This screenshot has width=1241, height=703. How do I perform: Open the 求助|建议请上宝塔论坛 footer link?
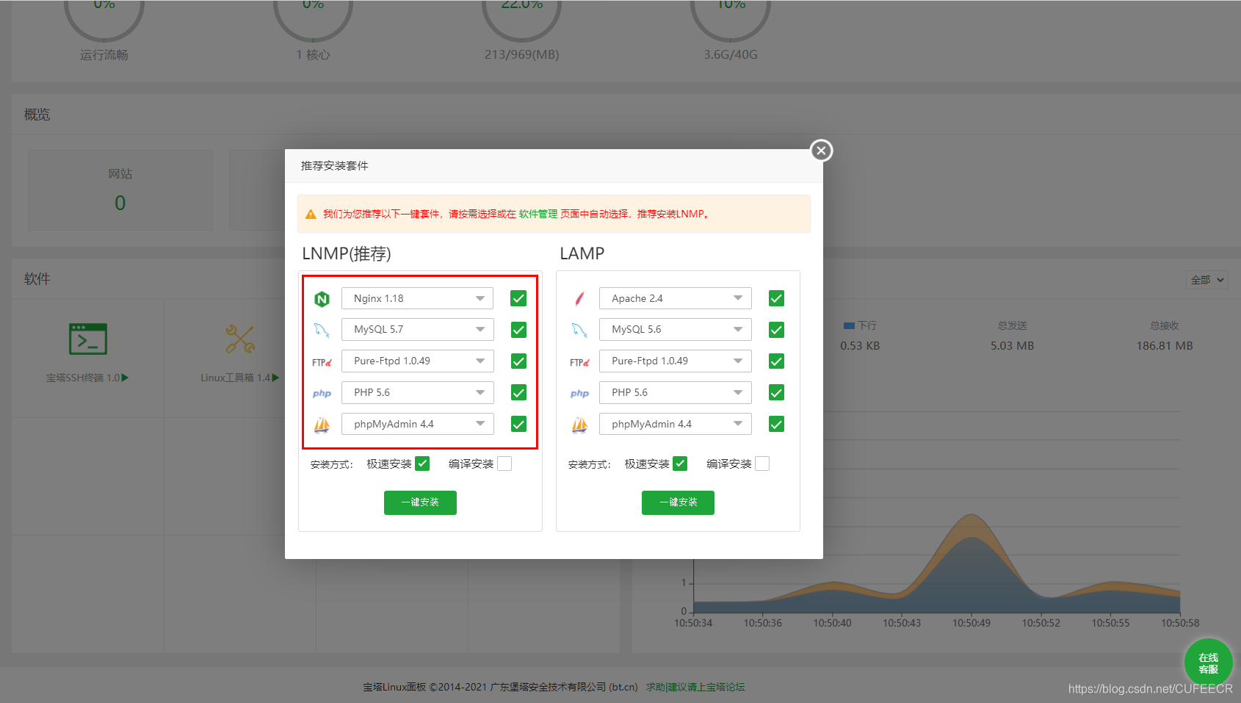point(695,687)
